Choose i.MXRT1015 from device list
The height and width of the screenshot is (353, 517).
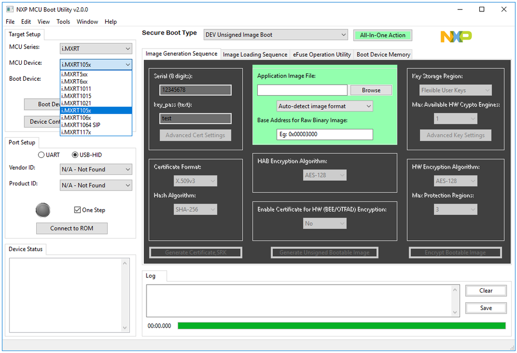pos(96,96)
